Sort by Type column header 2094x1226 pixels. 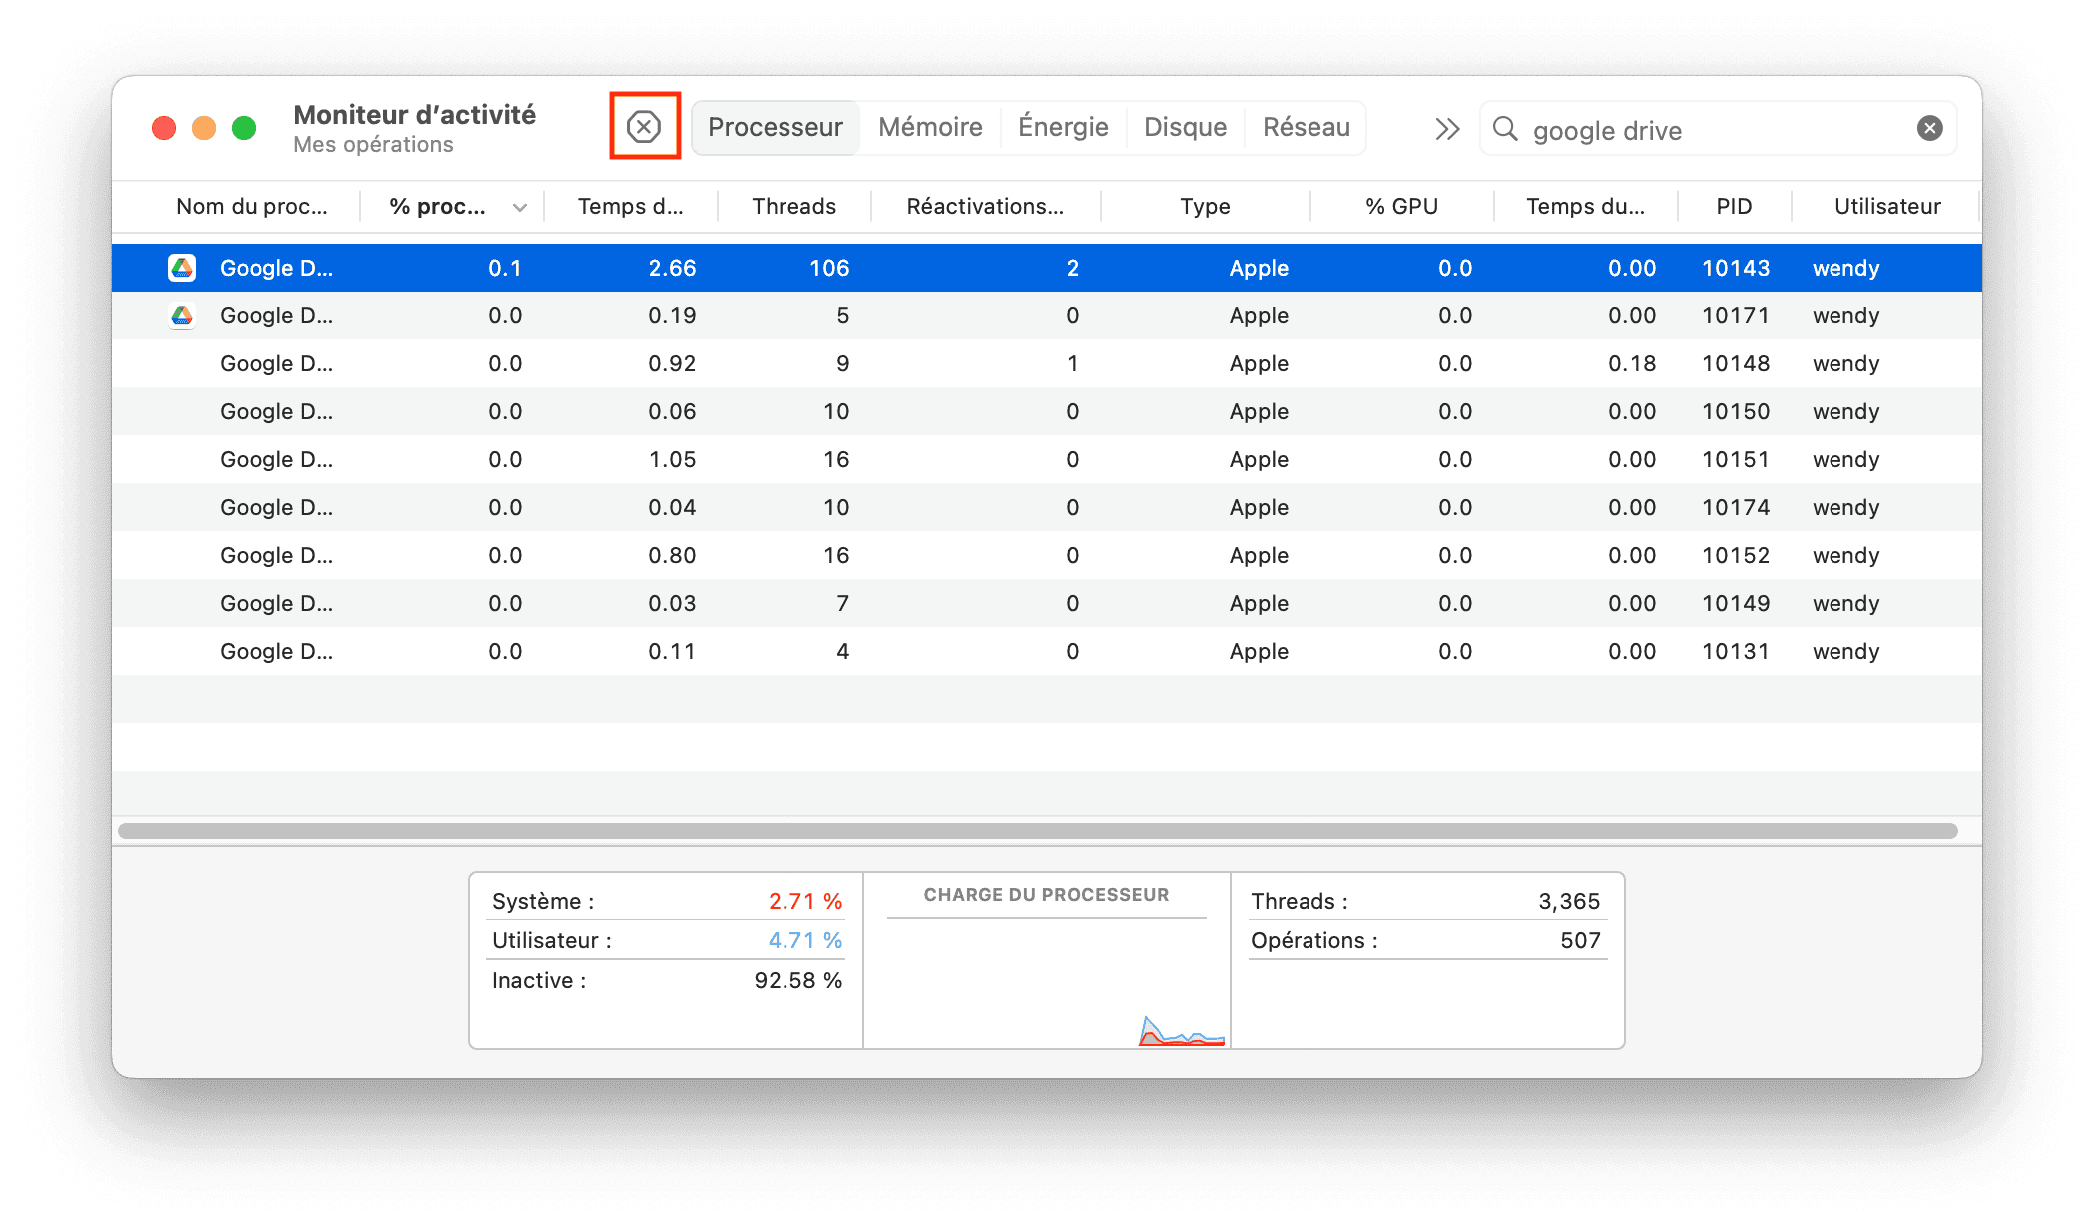(1205, 207)
